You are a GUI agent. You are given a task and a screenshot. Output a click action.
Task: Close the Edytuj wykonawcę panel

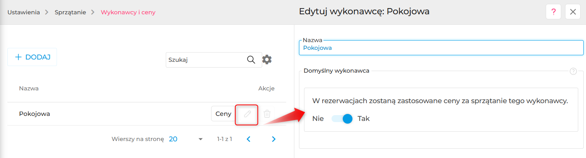click(x=573, y=12)
